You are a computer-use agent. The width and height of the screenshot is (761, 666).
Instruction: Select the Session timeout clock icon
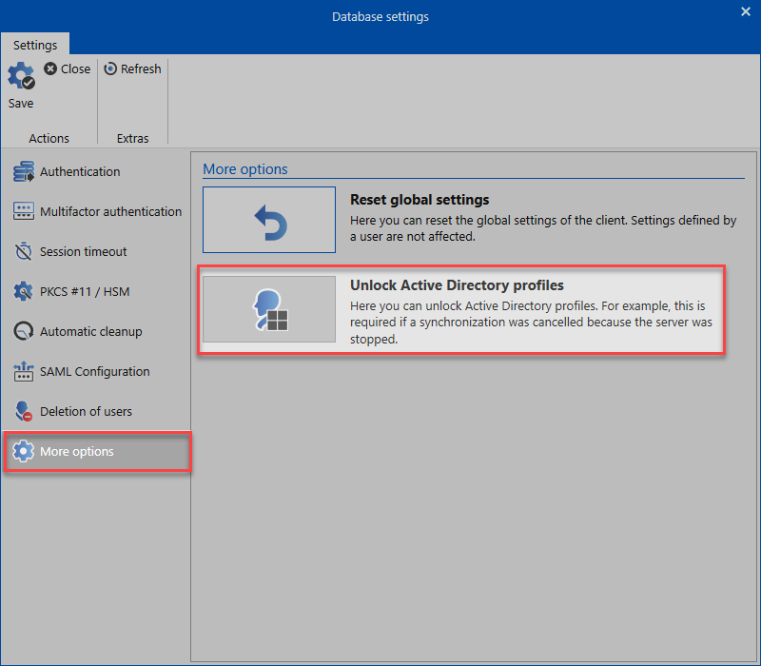tap(23, 251)
